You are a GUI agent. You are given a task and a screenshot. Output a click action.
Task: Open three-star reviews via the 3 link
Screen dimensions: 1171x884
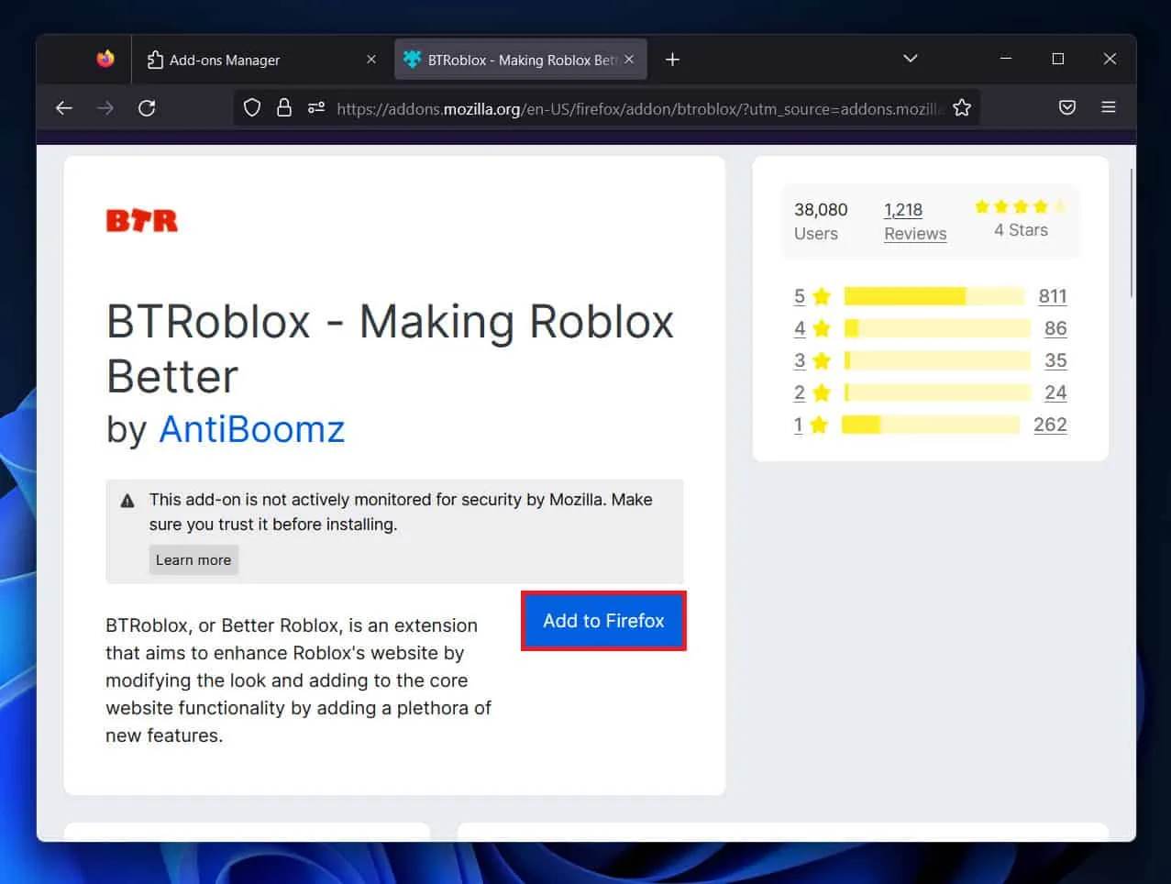click(800, 360)
